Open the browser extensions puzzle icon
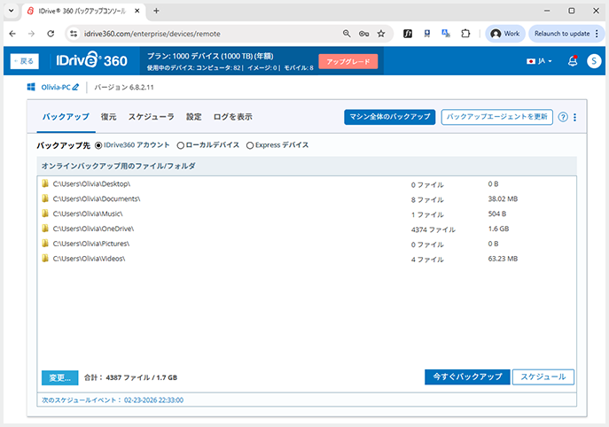 [x=465, y=34]
